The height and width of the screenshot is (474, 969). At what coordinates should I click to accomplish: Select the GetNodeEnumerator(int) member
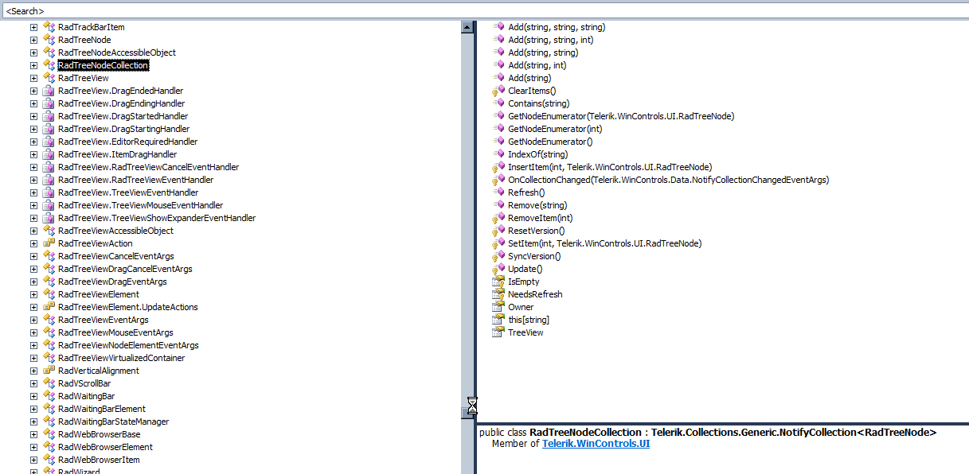[x=555, y=129]
